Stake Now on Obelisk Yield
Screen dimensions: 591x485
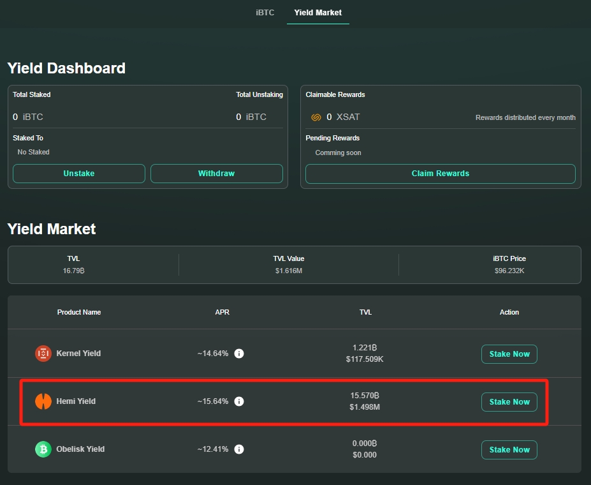[509, 450]
